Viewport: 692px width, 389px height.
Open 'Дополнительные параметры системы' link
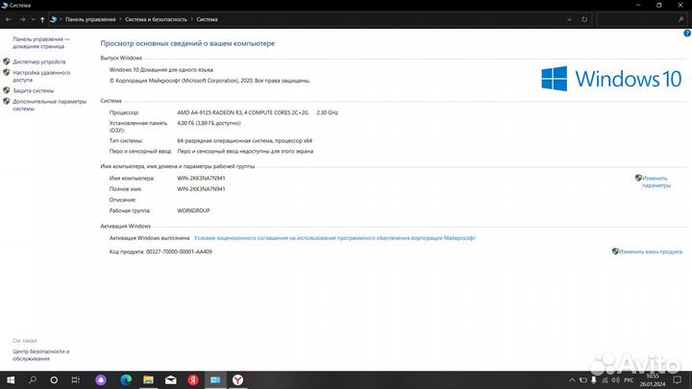tap(49, 105)
